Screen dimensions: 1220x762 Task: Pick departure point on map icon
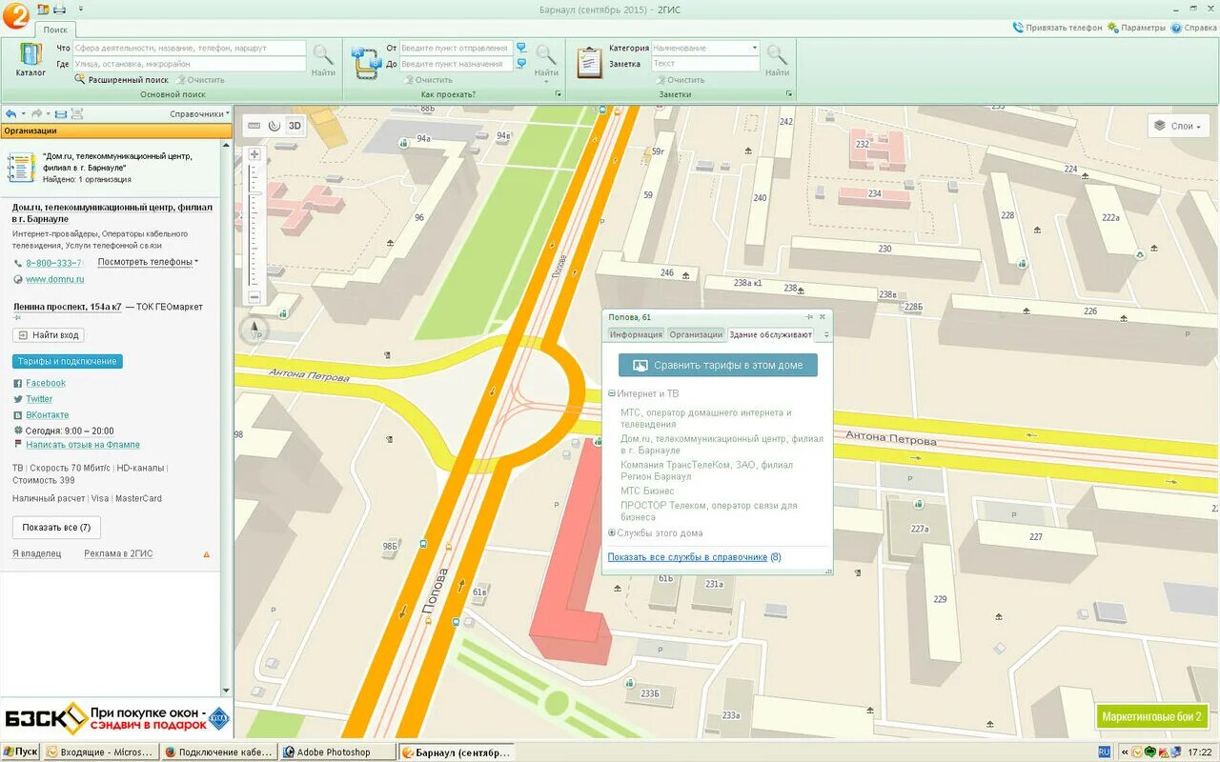(x=521, y=47)
